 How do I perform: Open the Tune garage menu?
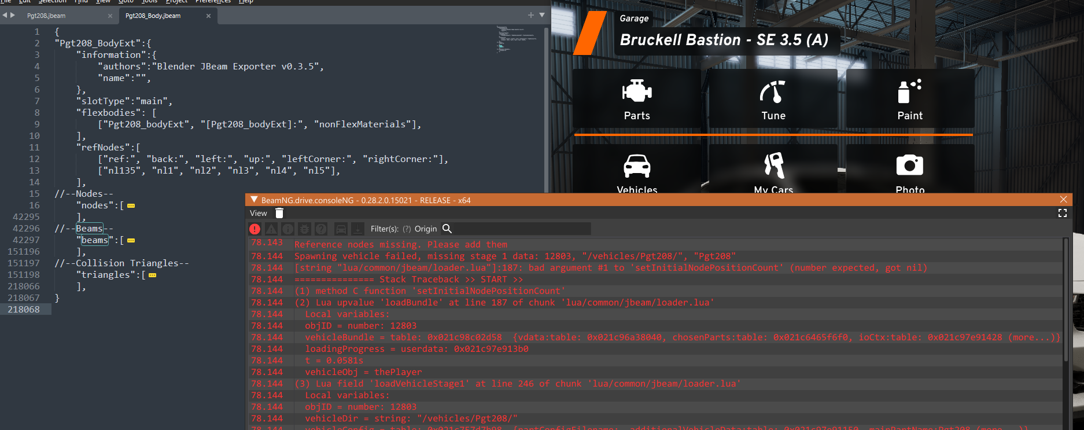click(x=773, y=99)
